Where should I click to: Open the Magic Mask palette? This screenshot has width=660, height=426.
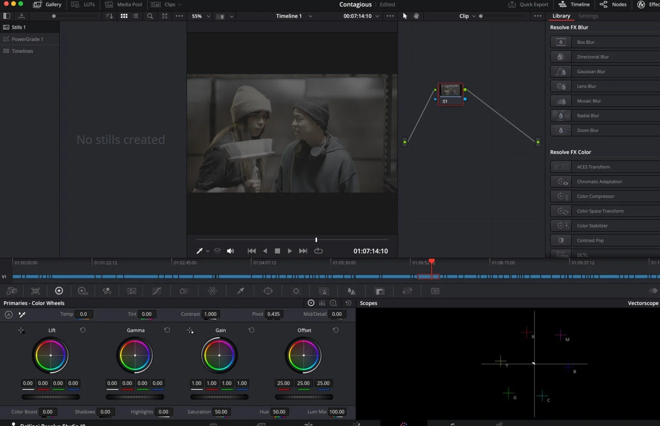pos(324,291)
